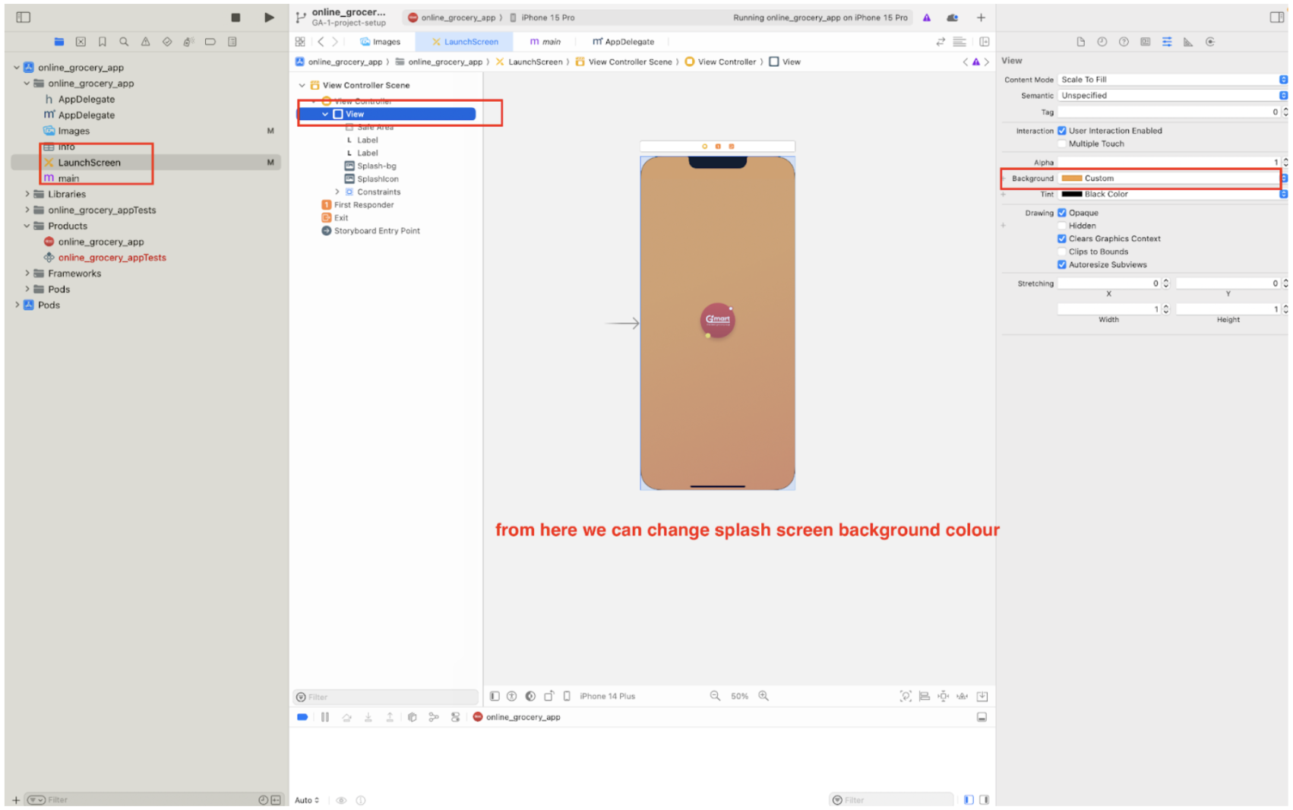Enable the Clips to Bounds checkbox
The width and height of the screenshot is (1293, 810).
click(1062, 252)
